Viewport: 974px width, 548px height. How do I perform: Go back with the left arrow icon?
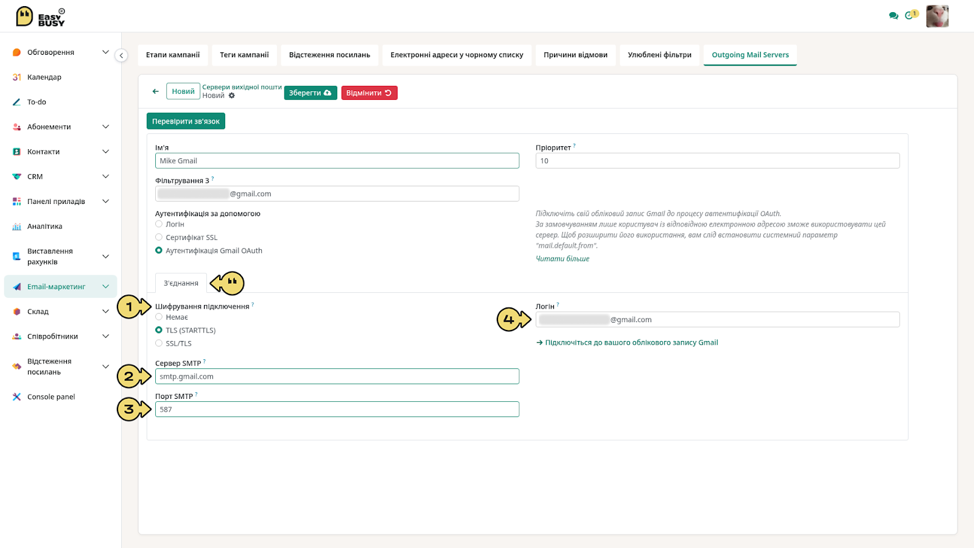[x=155, y=91]
